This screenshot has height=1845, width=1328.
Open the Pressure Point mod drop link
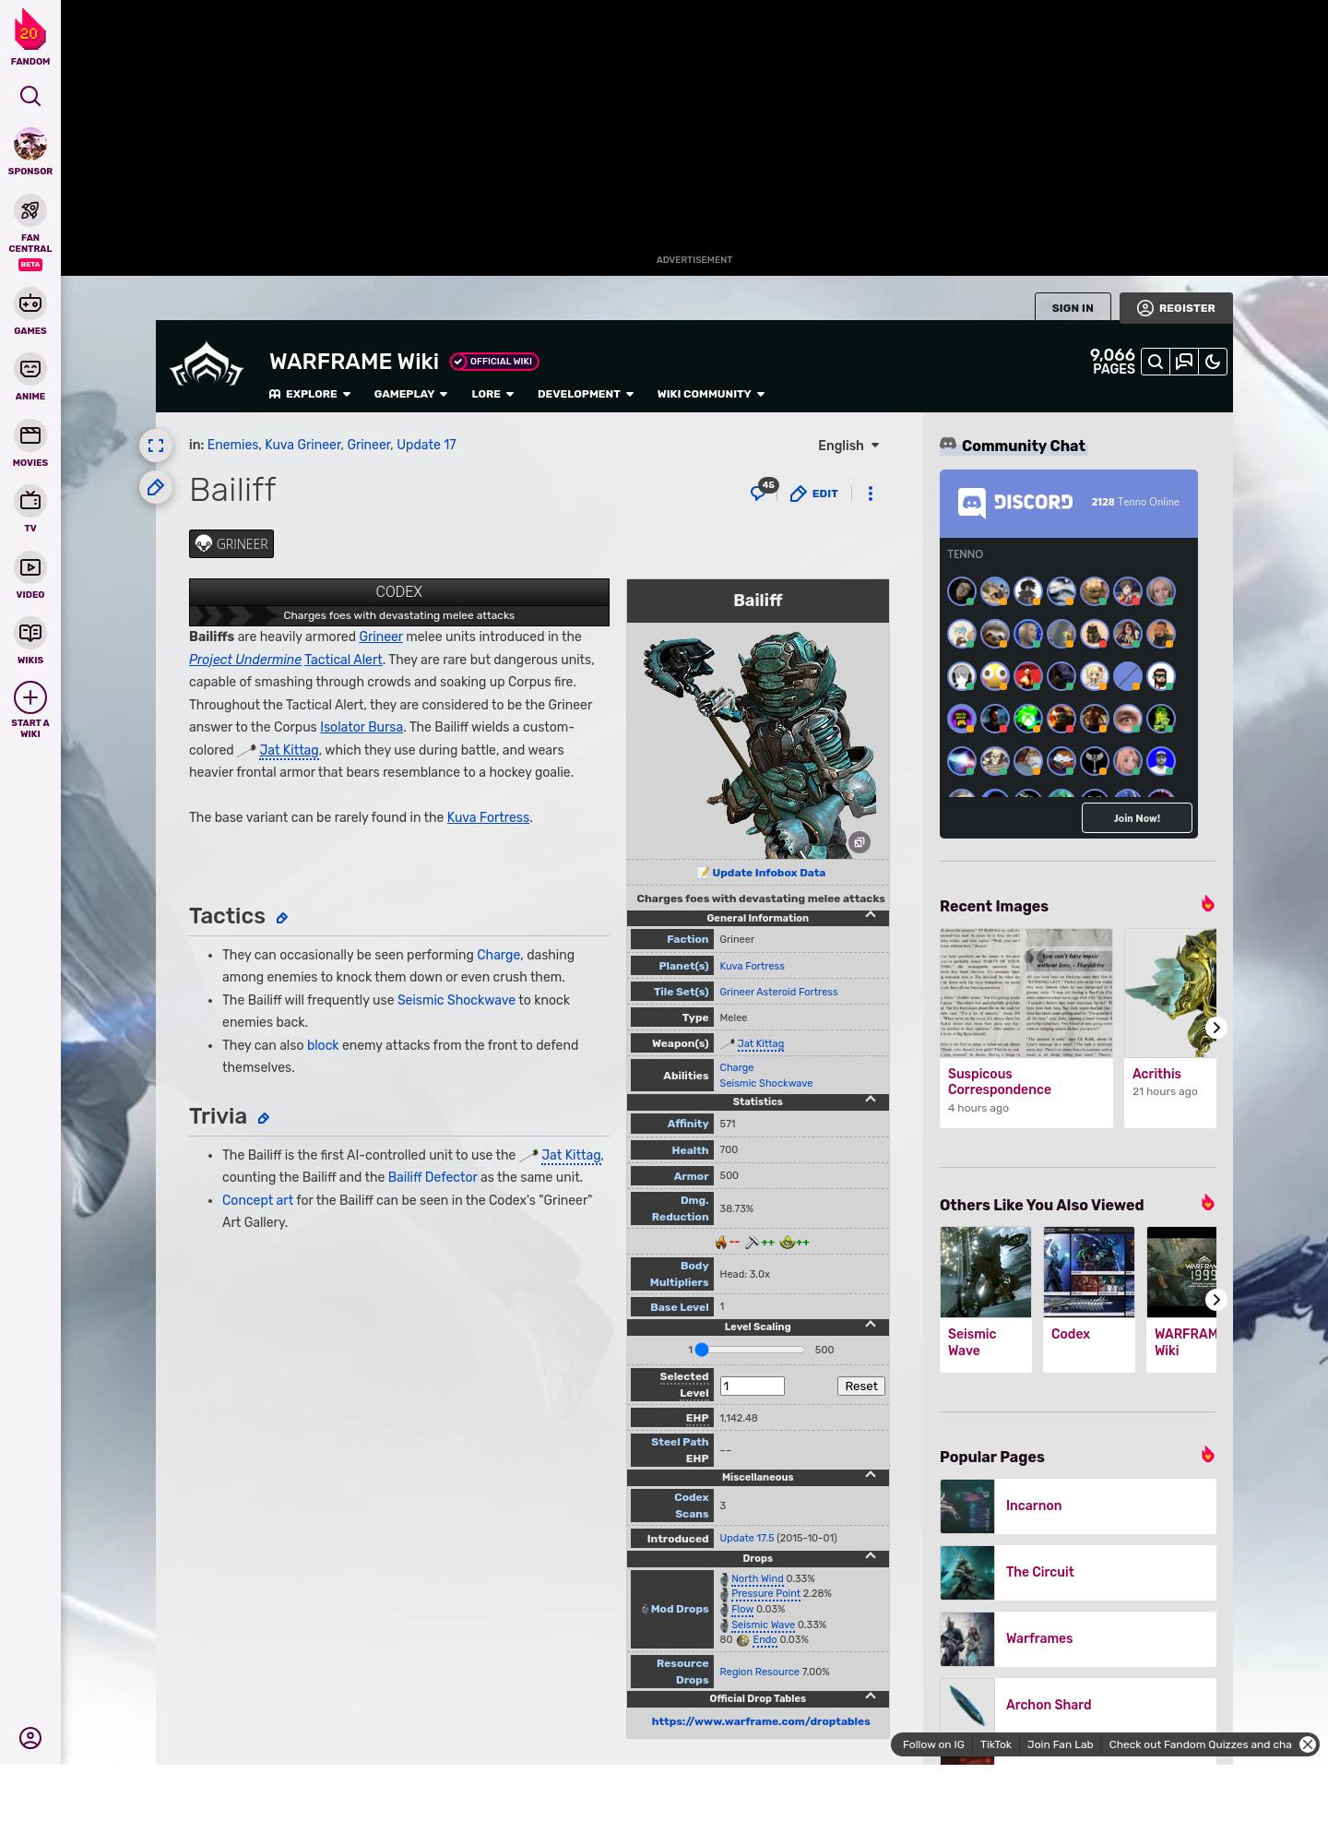[x=765, y=1593]
